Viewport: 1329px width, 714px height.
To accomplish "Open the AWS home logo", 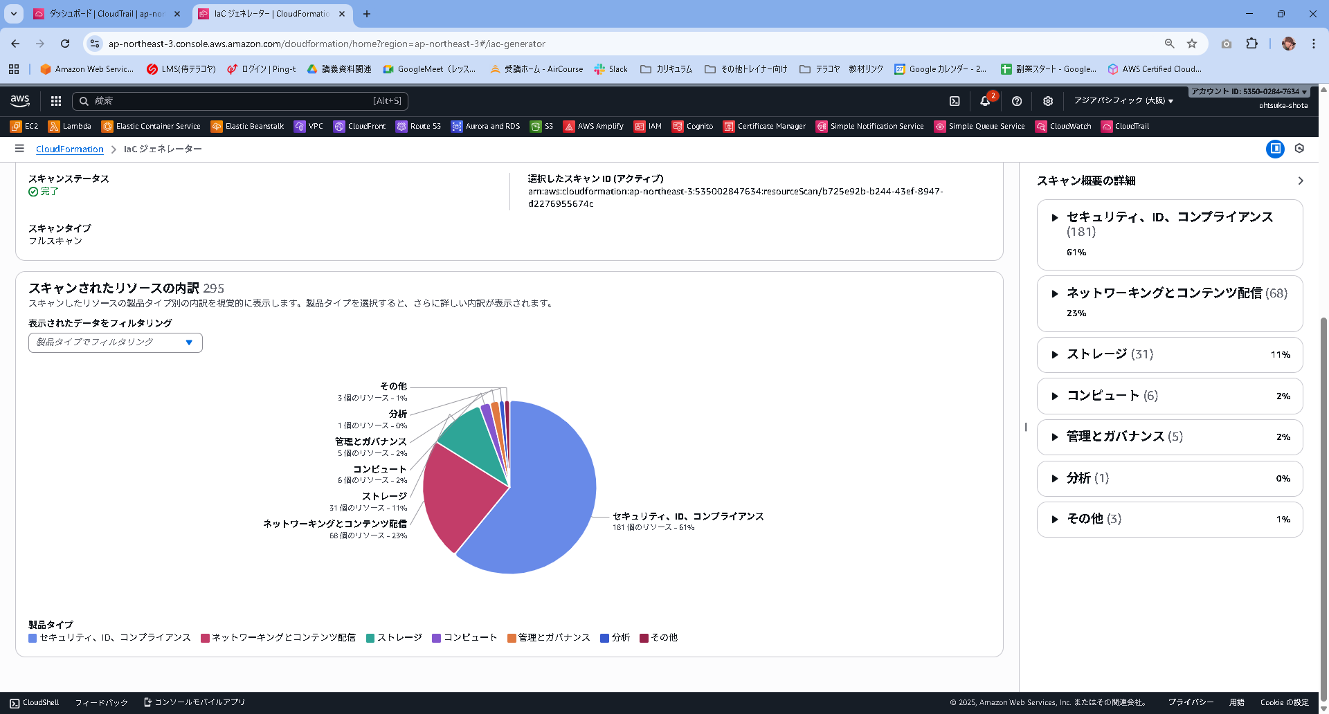I will (20, 101).
